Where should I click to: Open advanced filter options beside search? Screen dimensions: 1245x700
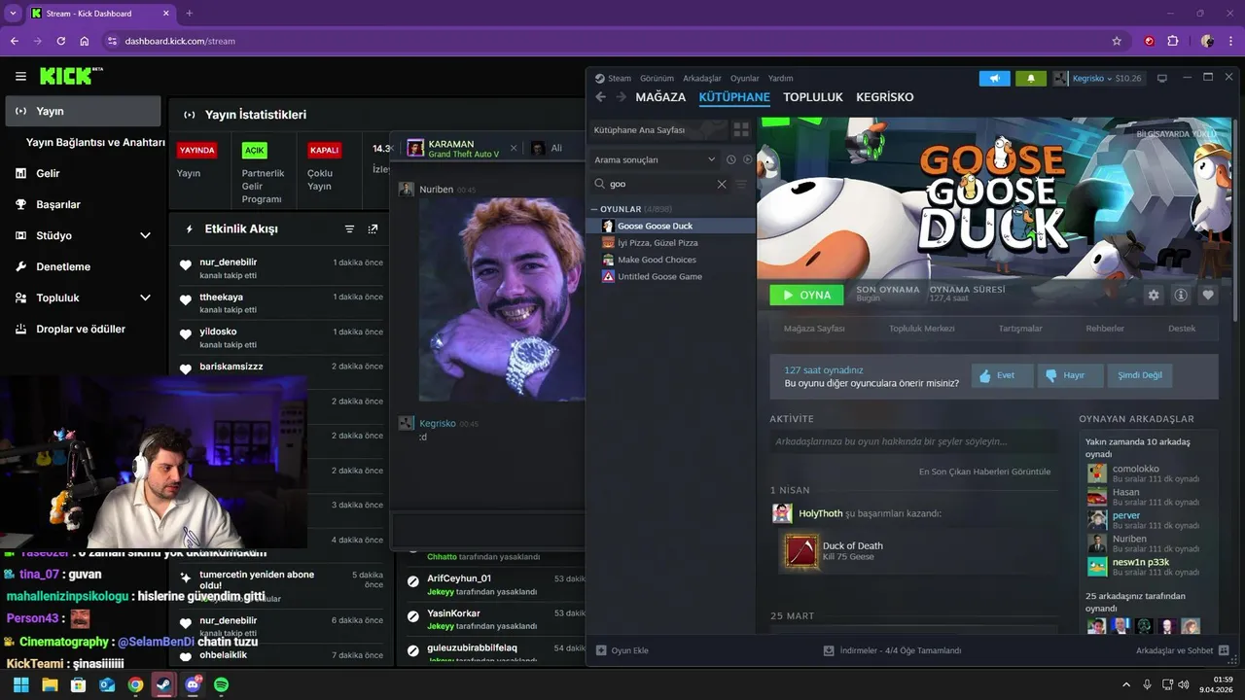741,184
